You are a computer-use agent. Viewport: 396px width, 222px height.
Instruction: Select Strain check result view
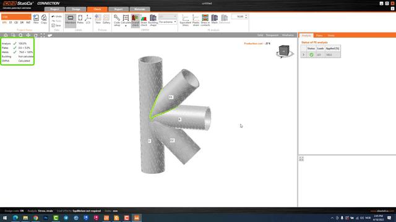pos(144,20)
